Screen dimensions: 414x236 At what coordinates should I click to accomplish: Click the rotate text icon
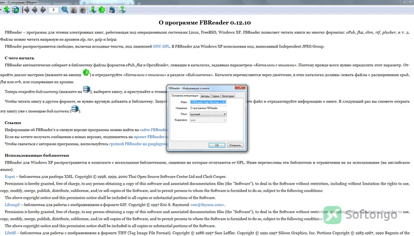[112, 10]
